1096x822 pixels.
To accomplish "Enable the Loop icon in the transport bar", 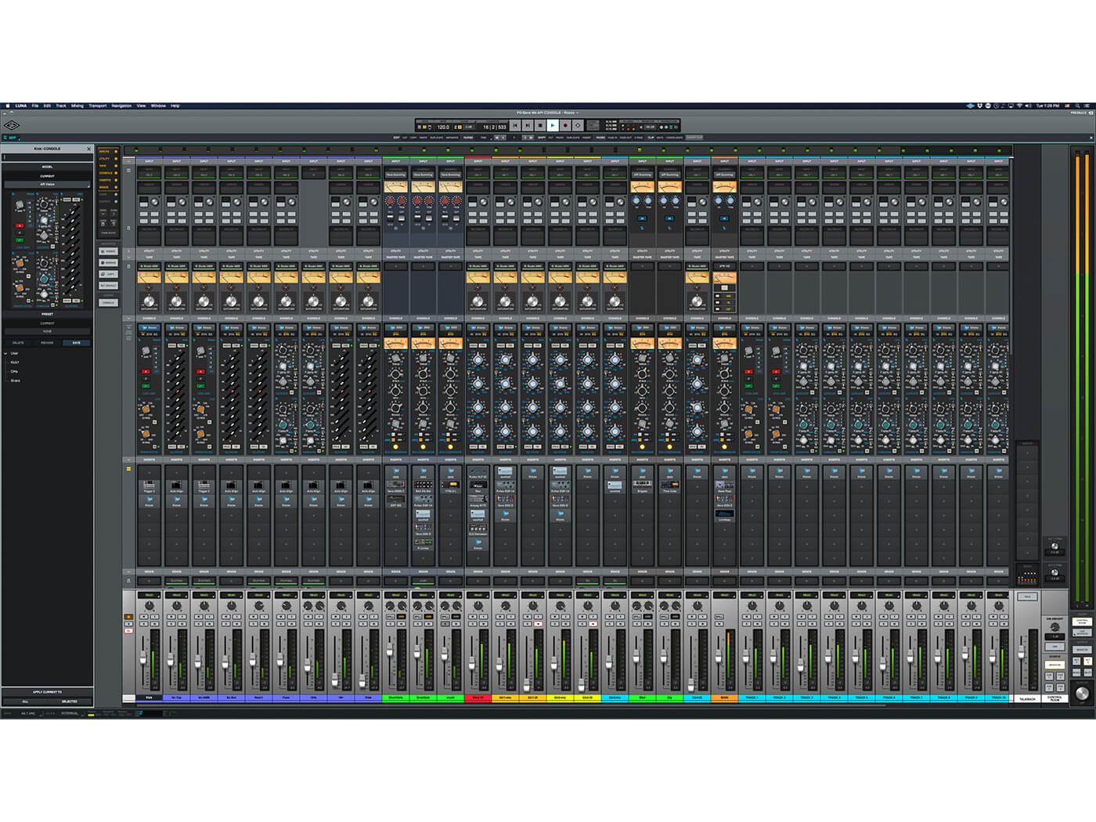I will pos(578,125).
